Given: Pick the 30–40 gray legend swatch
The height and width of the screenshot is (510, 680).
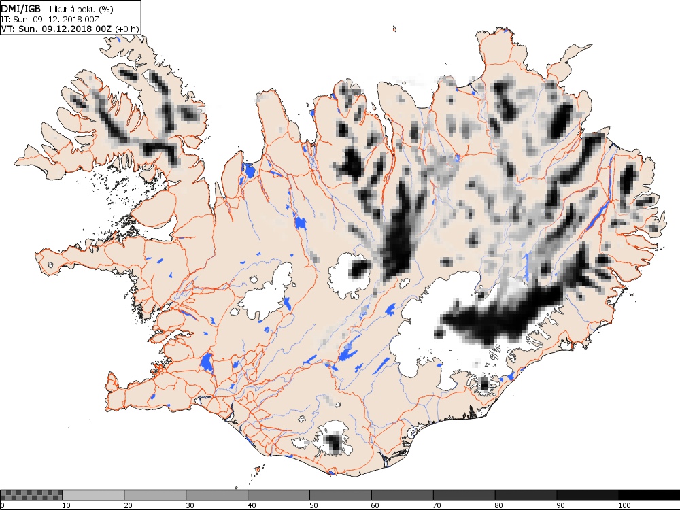Looking at the screenshot, I should tap(217, 495).
